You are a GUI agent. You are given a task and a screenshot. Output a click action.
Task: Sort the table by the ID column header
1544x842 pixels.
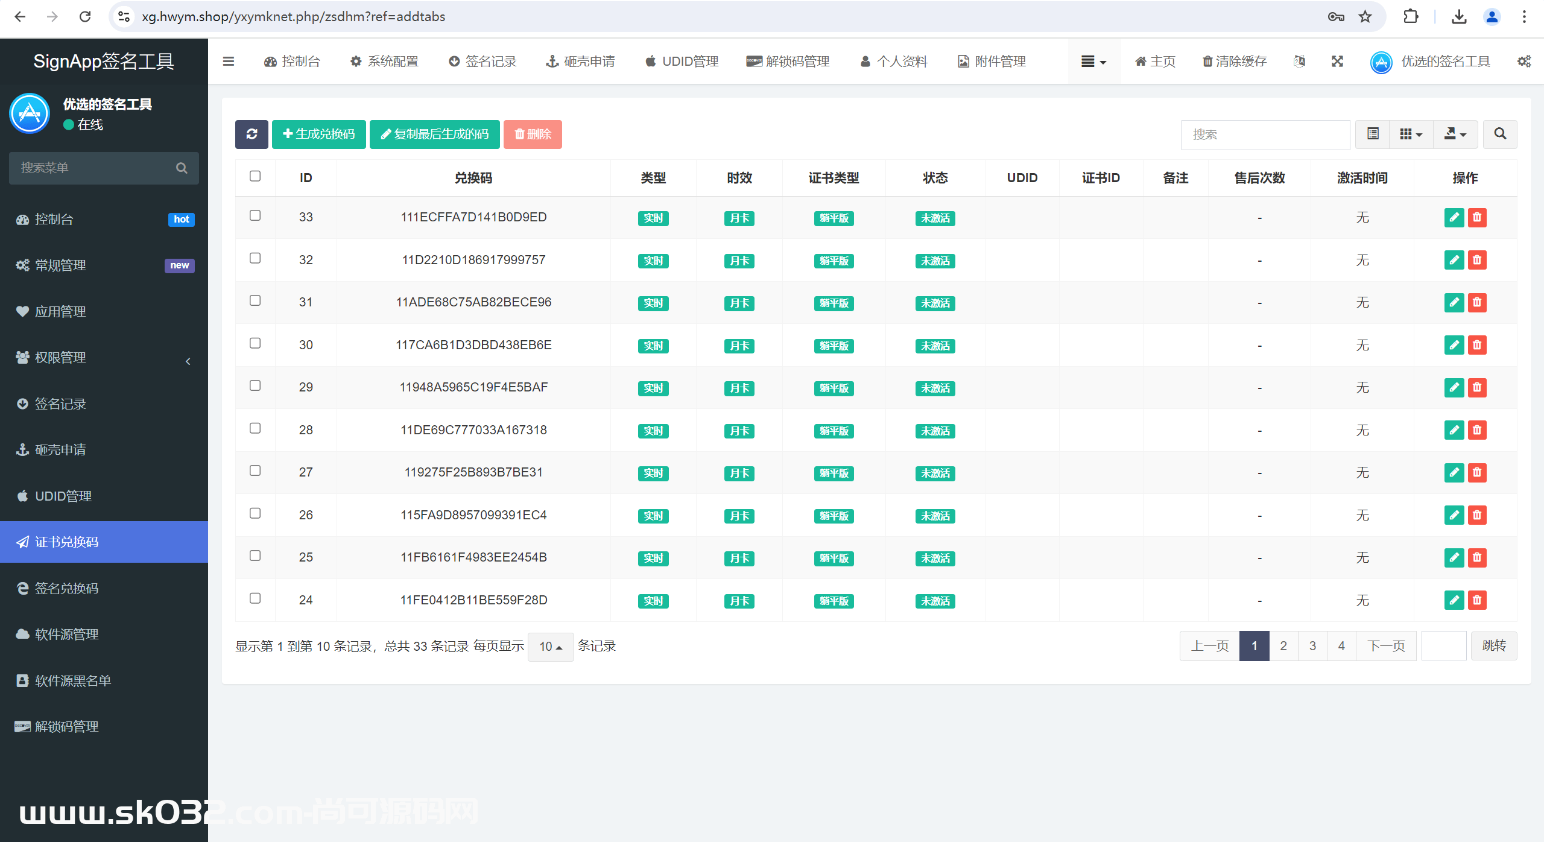306,178
